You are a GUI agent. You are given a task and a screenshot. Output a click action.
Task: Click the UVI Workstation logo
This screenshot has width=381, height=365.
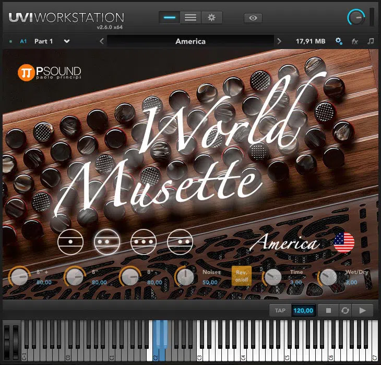[66, 18]
